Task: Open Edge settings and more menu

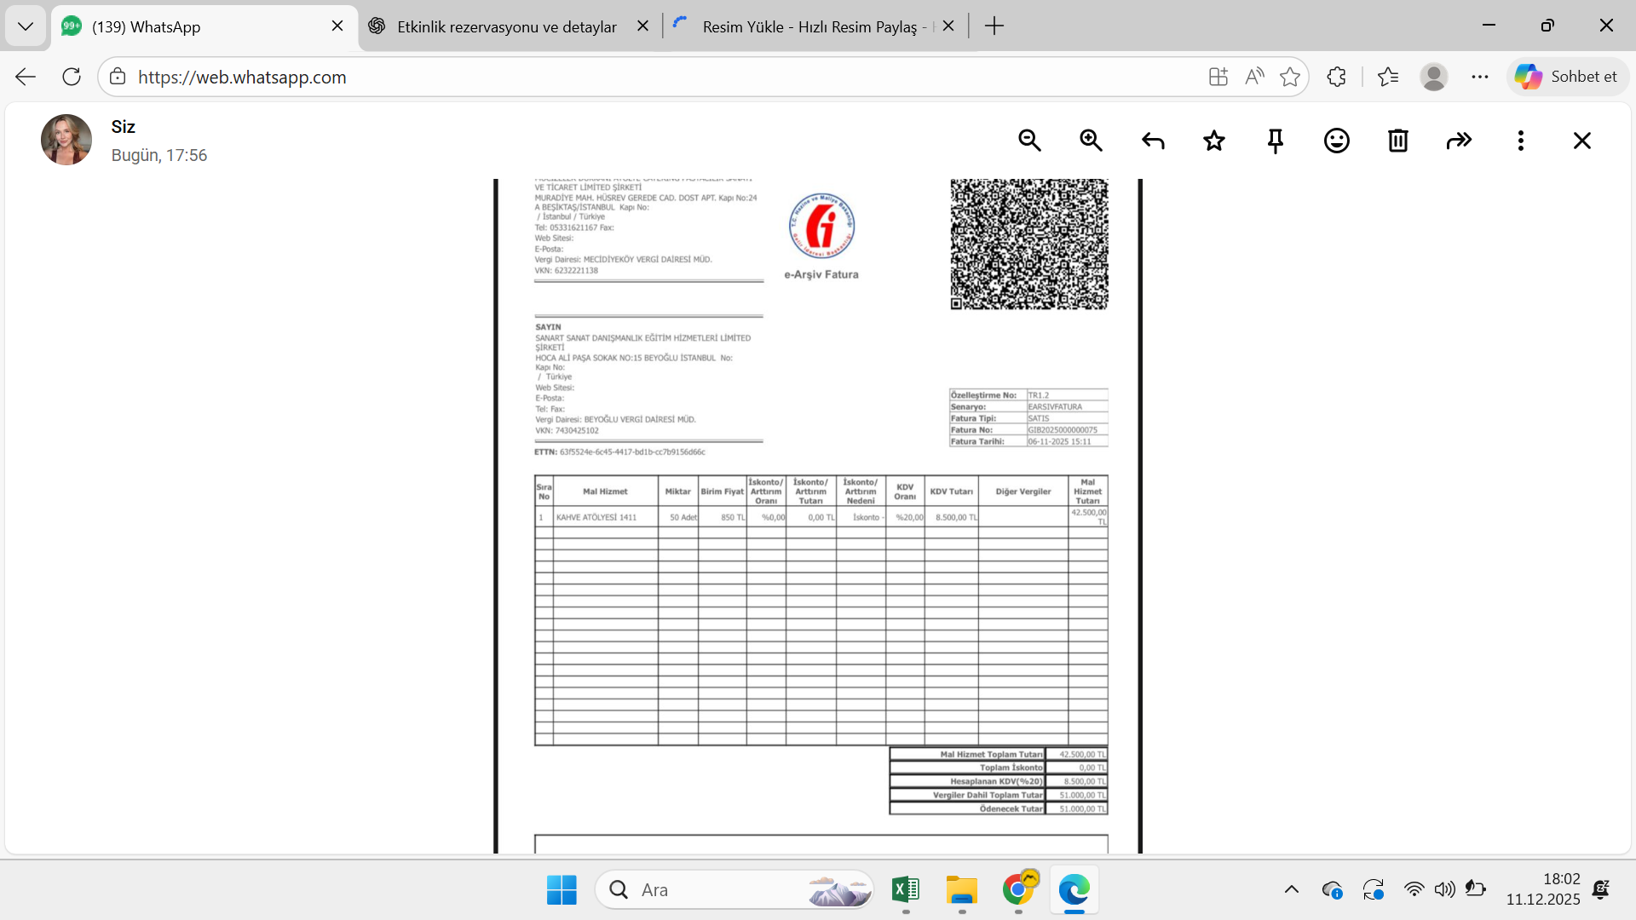Action: pyautogui.click(x=1480, y=77)
